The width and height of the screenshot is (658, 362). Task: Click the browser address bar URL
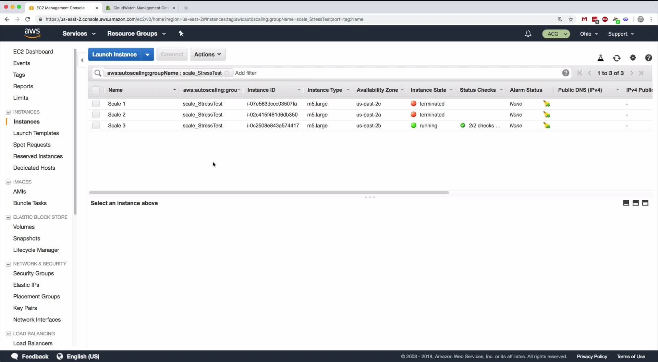(204, 19)
